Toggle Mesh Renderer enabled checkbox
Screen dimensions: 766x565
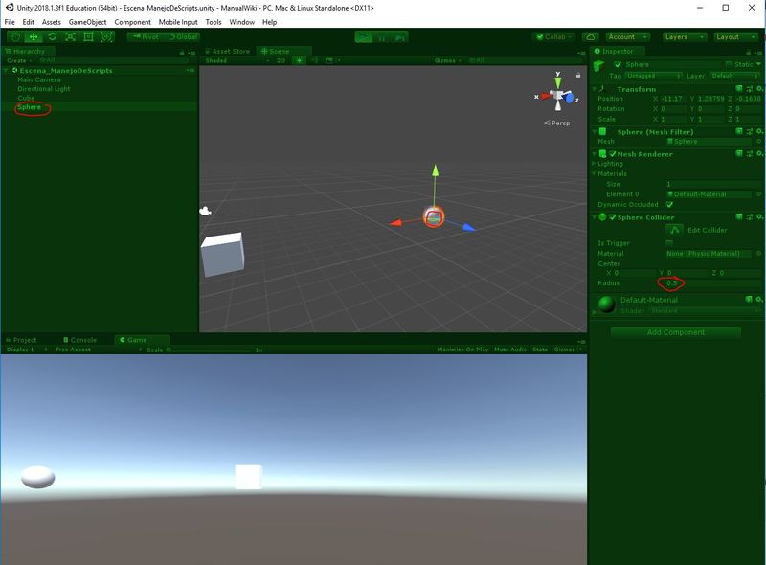612,154
